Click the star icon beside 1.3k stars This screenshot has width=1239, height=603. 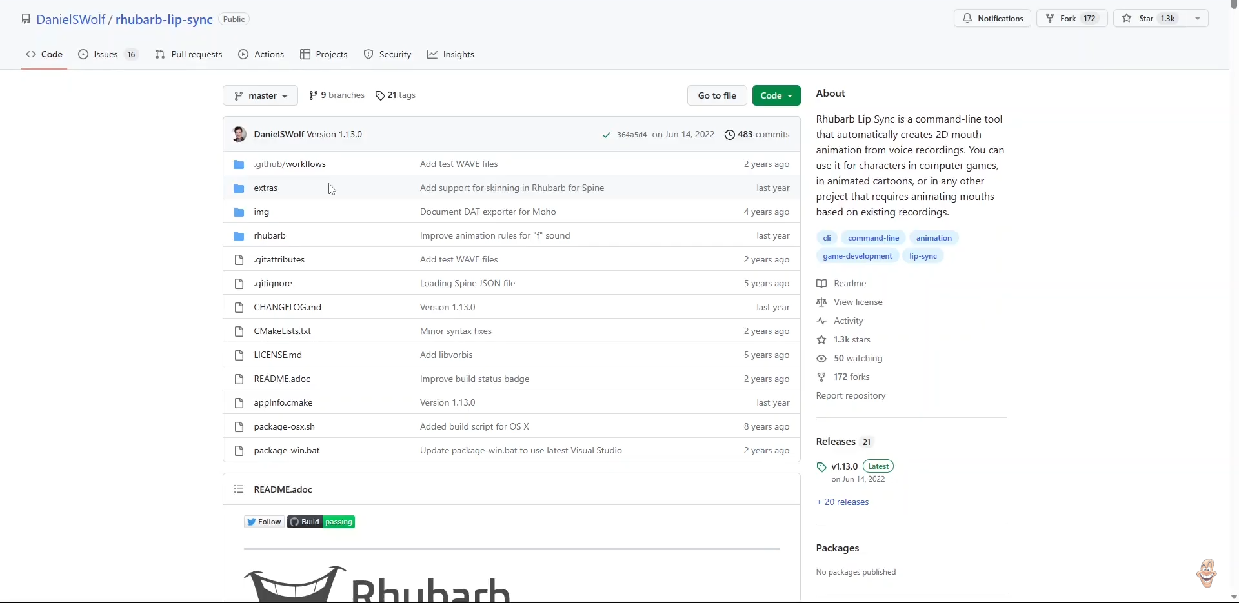pos(821,340)
